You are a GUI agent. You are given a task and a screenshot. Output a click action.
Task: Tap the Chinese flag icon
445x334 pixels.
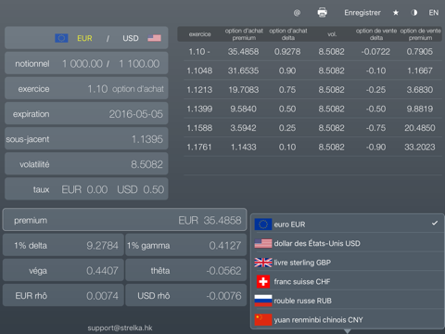point(263,320)
